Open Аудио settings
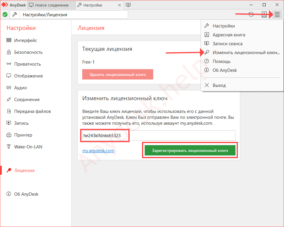The image size is (284, 227). click(x=17, y=87)
